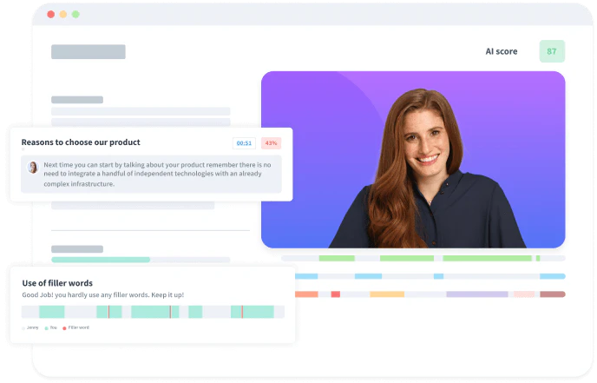Viewport: 597px width, 383px height.
Task: Click the small avatar in the feedback comment
Action: coord(33,168)
